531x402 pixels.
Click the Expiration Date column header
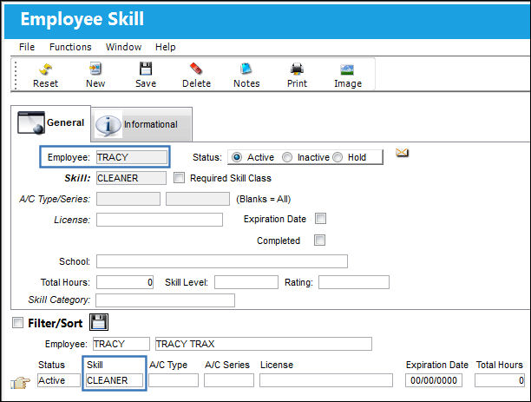tap(437, 365)
